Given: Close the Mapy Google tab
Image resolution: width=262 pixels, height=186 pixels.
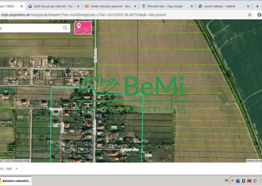Looking at the screenshot, I should [x=192, y=6].
